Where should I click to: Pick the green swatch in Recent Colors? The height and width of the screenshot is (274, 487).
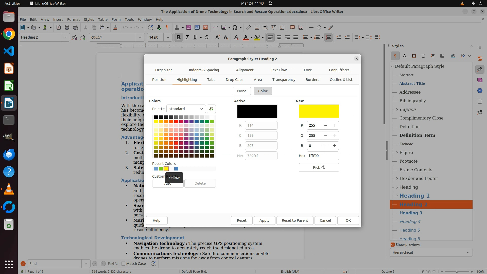tap(161, 169)
